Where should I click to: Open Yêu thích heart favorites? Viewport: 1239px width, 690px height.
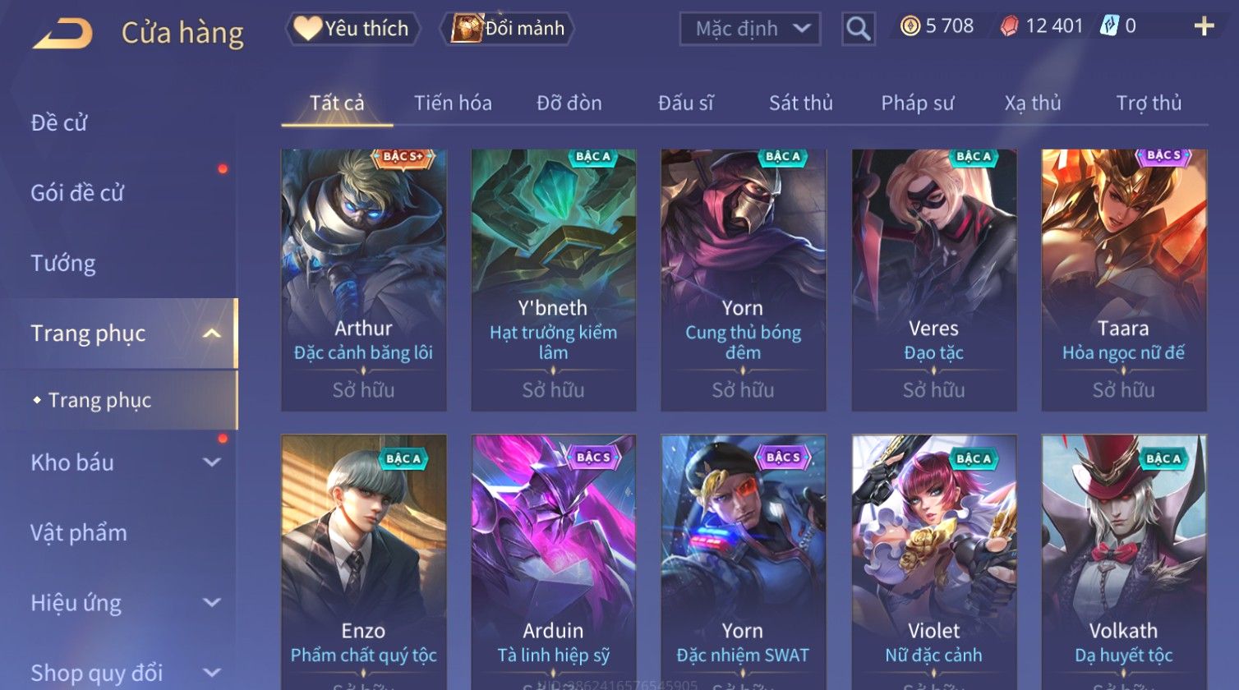pos(352,29)
